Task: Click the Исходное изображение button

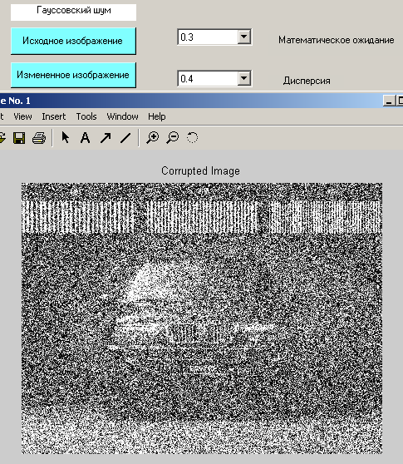Action: (x=73, y=41)
